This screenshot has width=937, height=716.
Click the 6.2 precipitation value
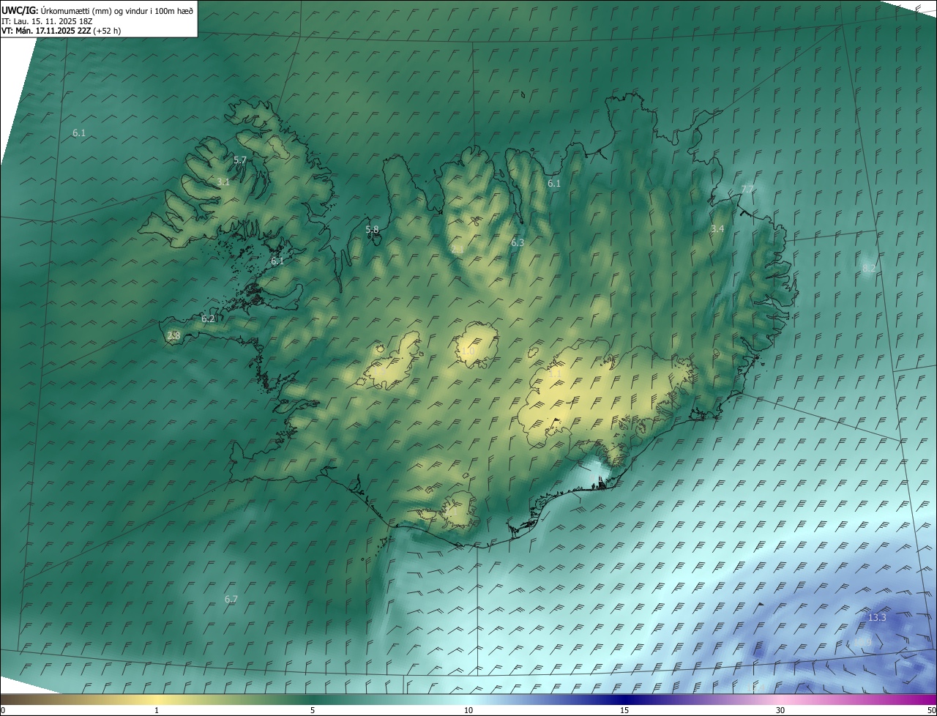[208, 318]
